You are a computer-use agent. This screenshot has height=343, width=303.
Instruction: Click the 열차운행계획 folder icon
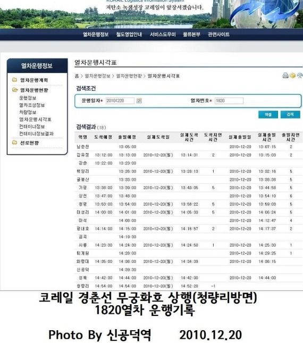coord(15,80)
